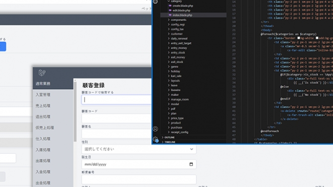Click the blue button in the background window
This screenshot has height=187, width=333.
pos(3,47)
